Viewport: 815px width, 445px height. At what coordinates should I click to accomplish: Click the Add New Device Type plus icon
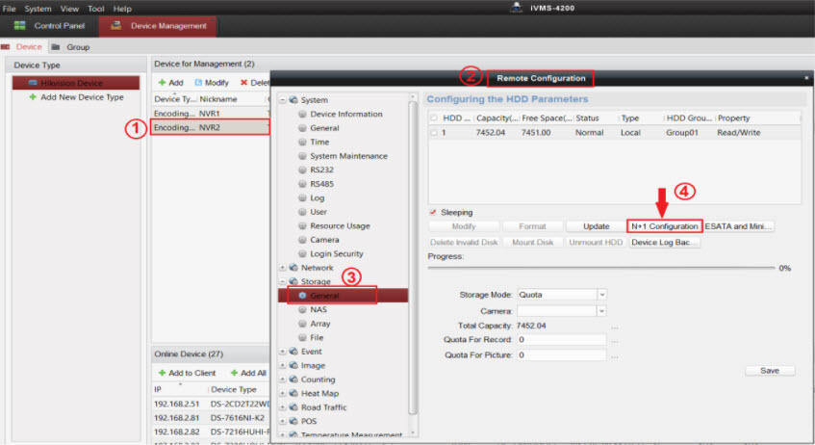click(33, 97)
